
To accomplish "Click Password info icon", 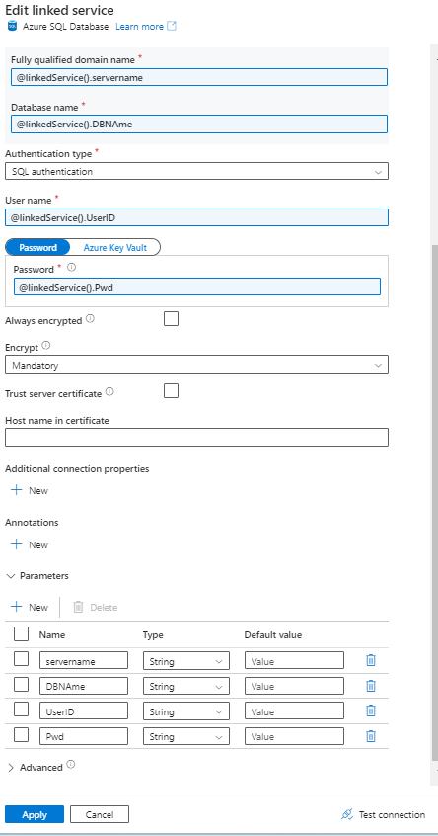I will click(x=72, y=267).
